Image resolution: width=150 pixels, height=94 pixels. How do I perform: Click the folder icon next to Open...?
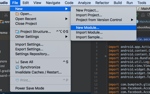point(17,14)
